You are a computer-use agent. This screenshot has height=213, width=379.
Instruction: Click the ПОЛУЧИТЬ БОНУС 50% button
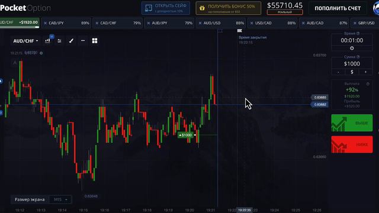click(229, 8)
